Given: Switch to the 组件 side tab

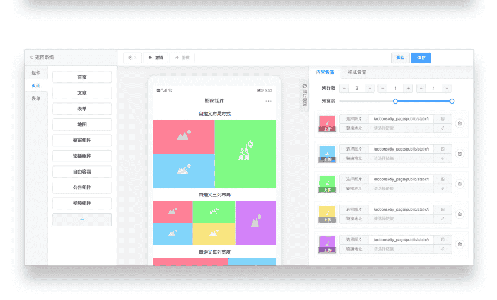Looking at the screenshot, I should [x=36, y=73].
